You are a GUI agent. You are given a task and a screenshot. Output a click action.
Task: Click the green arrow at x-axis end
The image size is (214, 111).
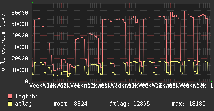point(211,81)
